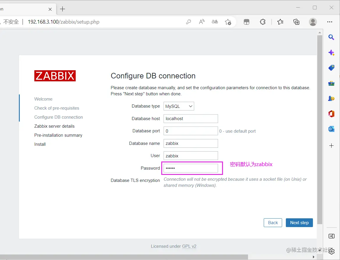The height and width of the screenshot is (260, 340).
Task: Click the 'Configure DB connection' page heading
Action: coord(153,76)
